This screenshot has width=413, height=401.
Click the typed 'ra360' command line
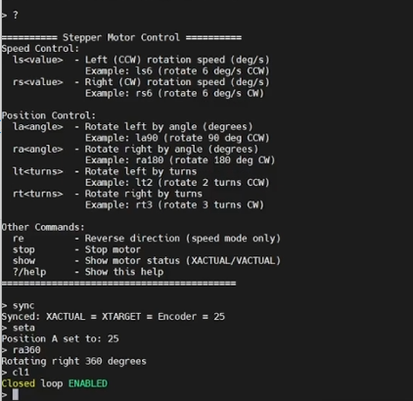[x=26, y=350]
